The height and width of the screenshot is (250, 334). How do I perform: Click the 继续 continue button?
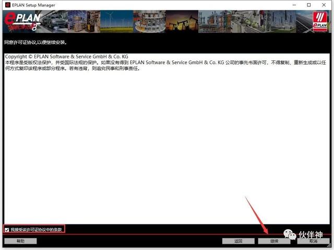tap(274, 241)
